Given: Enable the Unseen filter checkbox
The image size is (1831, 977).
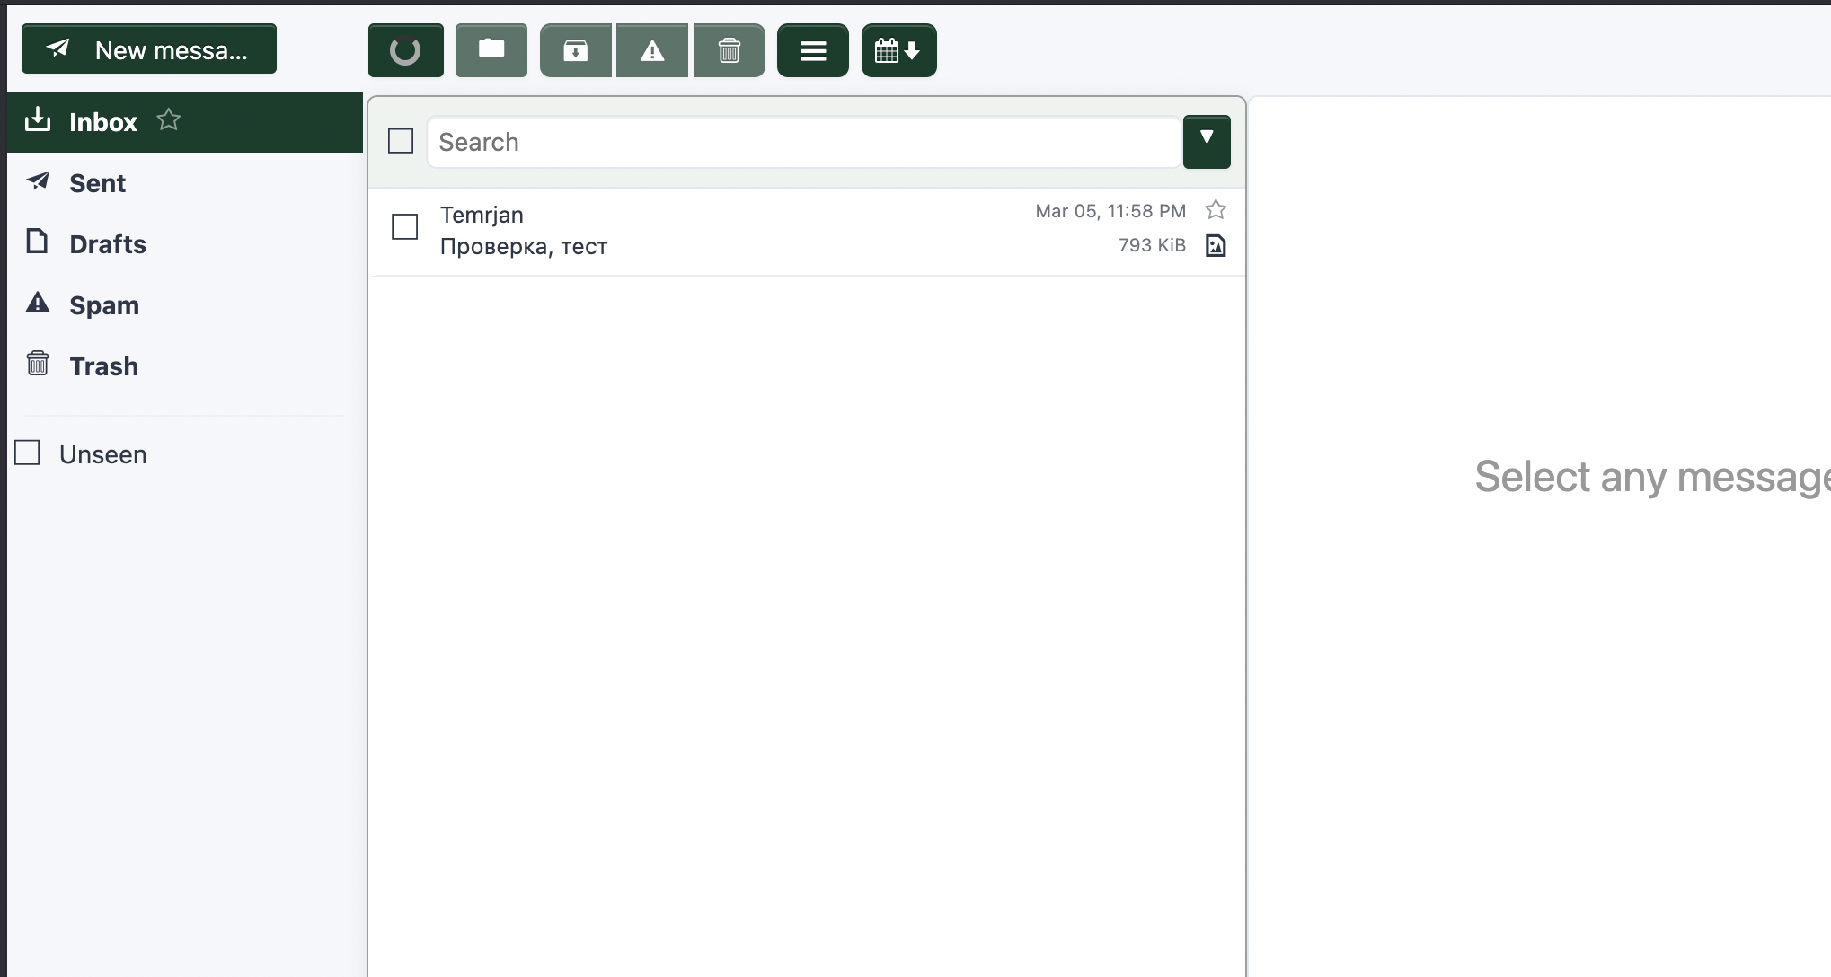Looking at the screenshot, I should pos(27,453).
